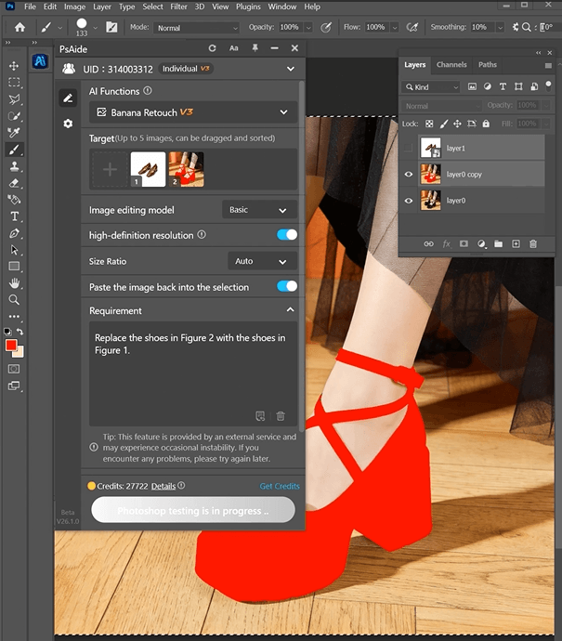
Task: Open PsAide font size Aa option
Action: pos(234,48)
